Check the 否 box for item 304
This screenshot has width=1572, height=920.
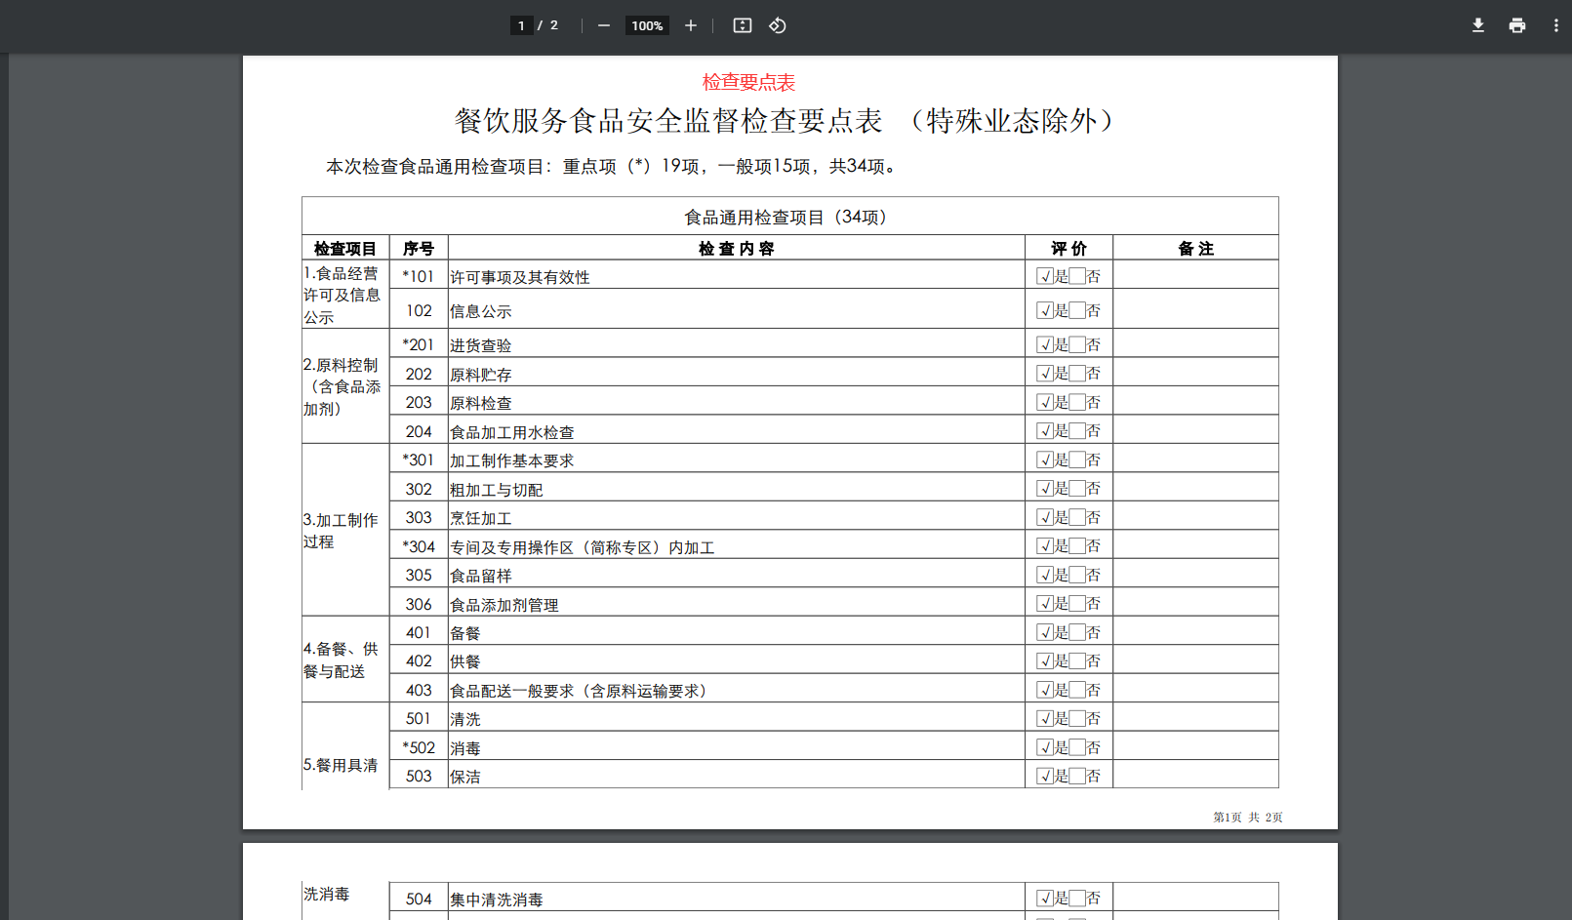click(x=1077, y=546)
